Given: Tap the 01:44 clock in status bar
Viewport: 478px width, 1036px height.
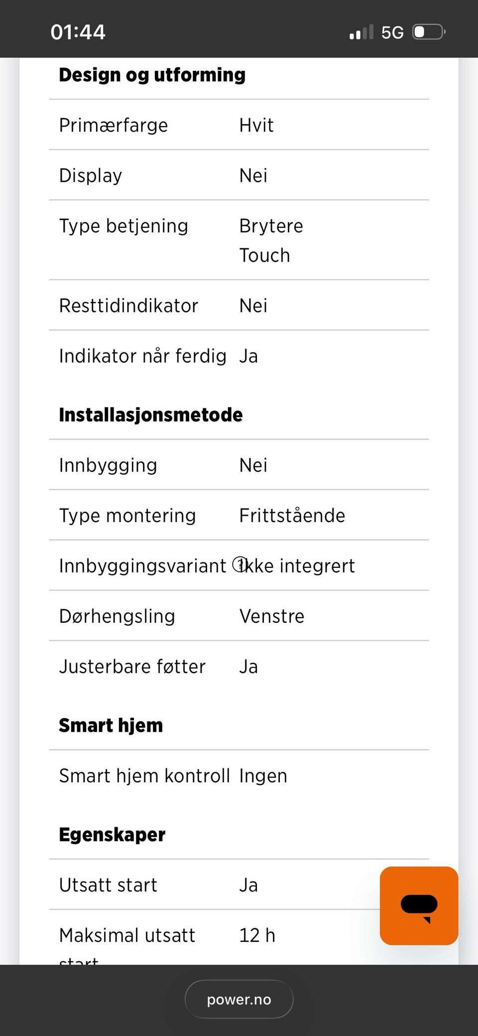Looking at the screenshot, I should (78, 32).
